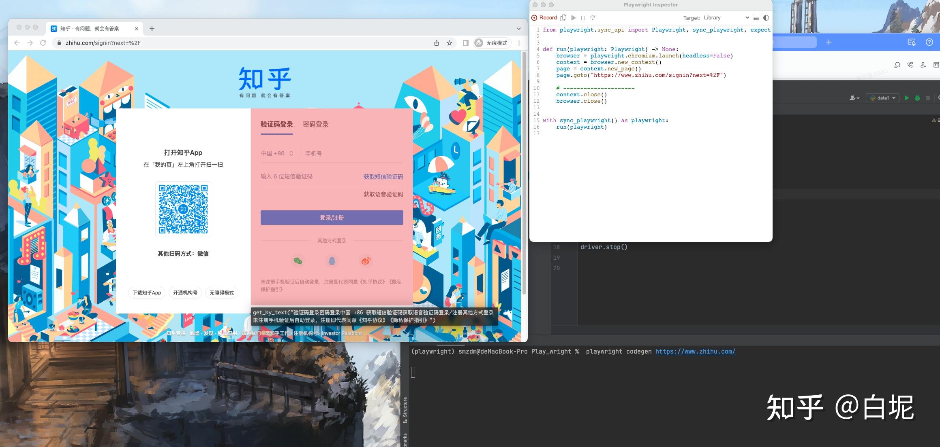
Task: Click the Record button in Playwright Inspector
Action: [x=544, y=17]
